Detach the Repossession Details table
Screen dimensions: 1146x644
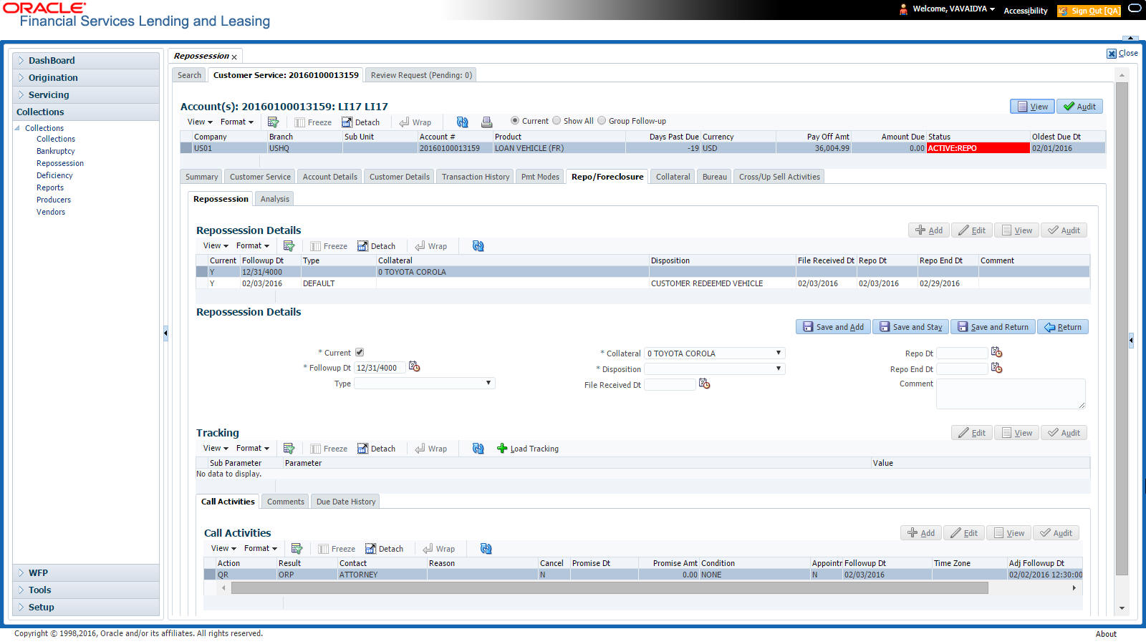click(376, 246)
